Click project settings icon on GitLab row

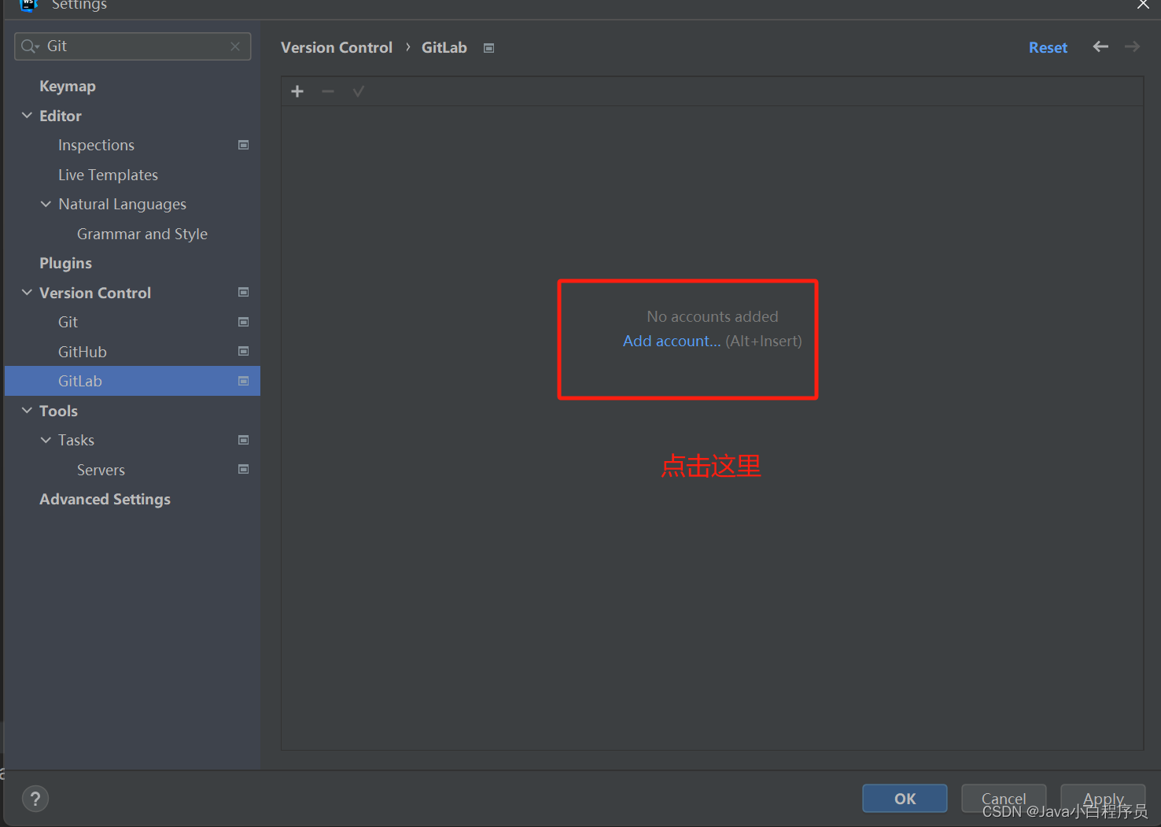tap(244, 381)
